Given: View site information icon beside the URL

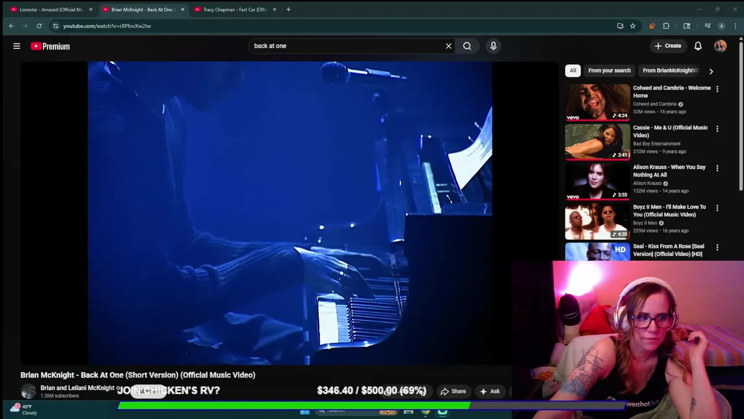Looking at the screenshot, I should tap(55, 26).
